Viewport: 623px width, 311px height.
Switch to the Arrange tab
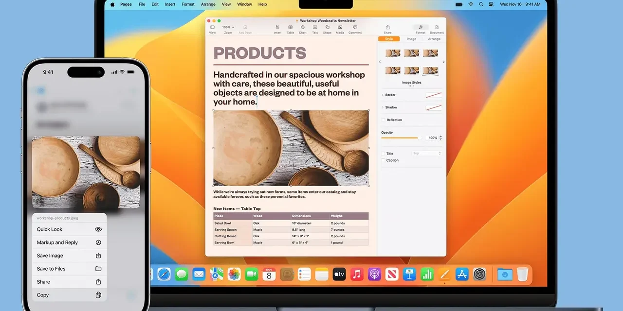click(x=434, y=39)
